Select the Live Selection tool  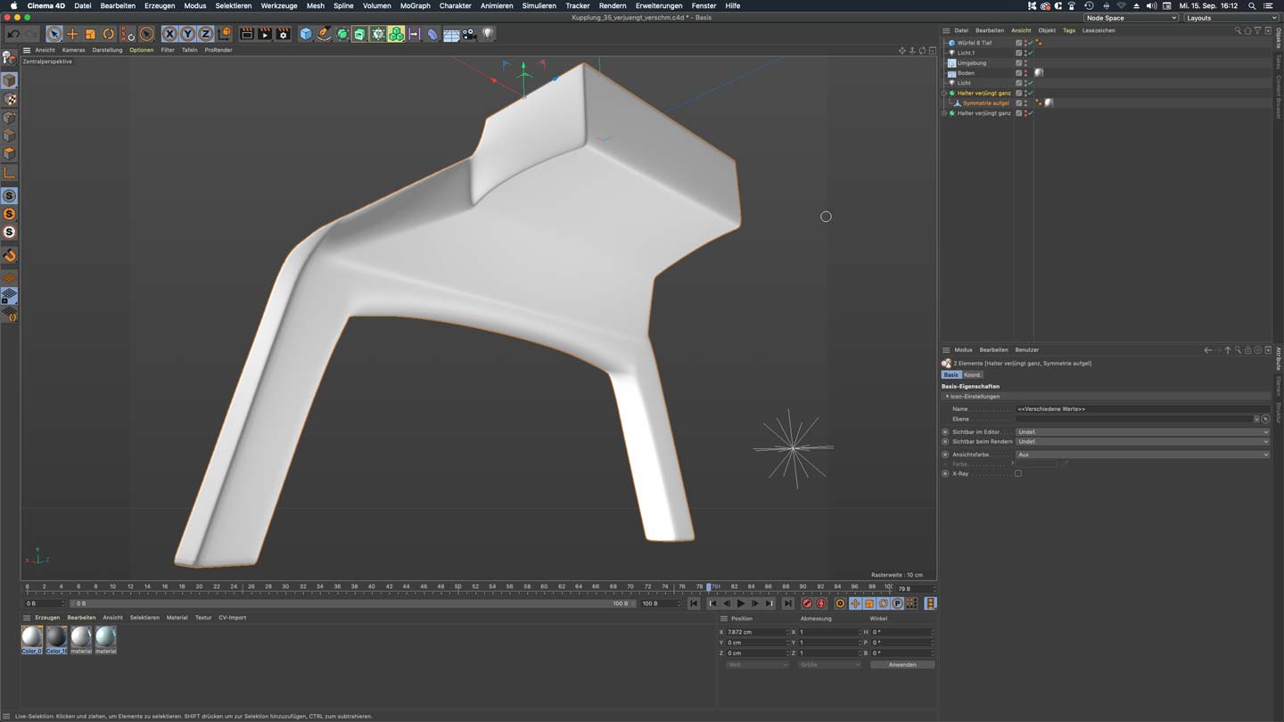[x=54, y=34]
